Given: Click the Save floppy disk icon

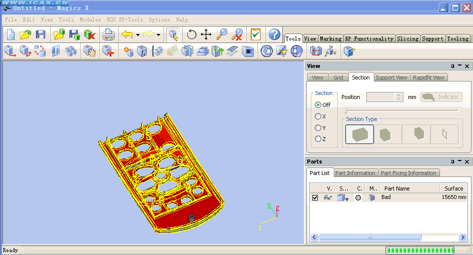Looking at the screenshot, I should [41, 34].
